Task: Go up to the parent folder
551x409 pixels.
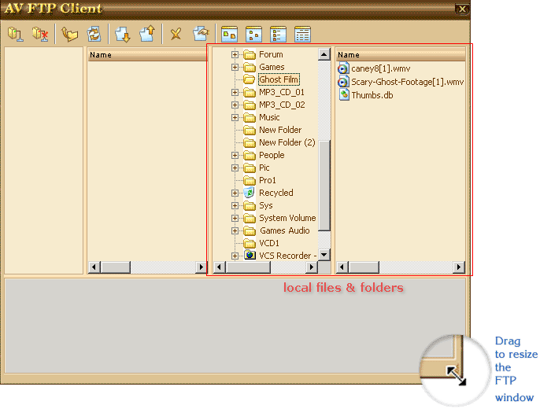Action: [x=69, y=35]
